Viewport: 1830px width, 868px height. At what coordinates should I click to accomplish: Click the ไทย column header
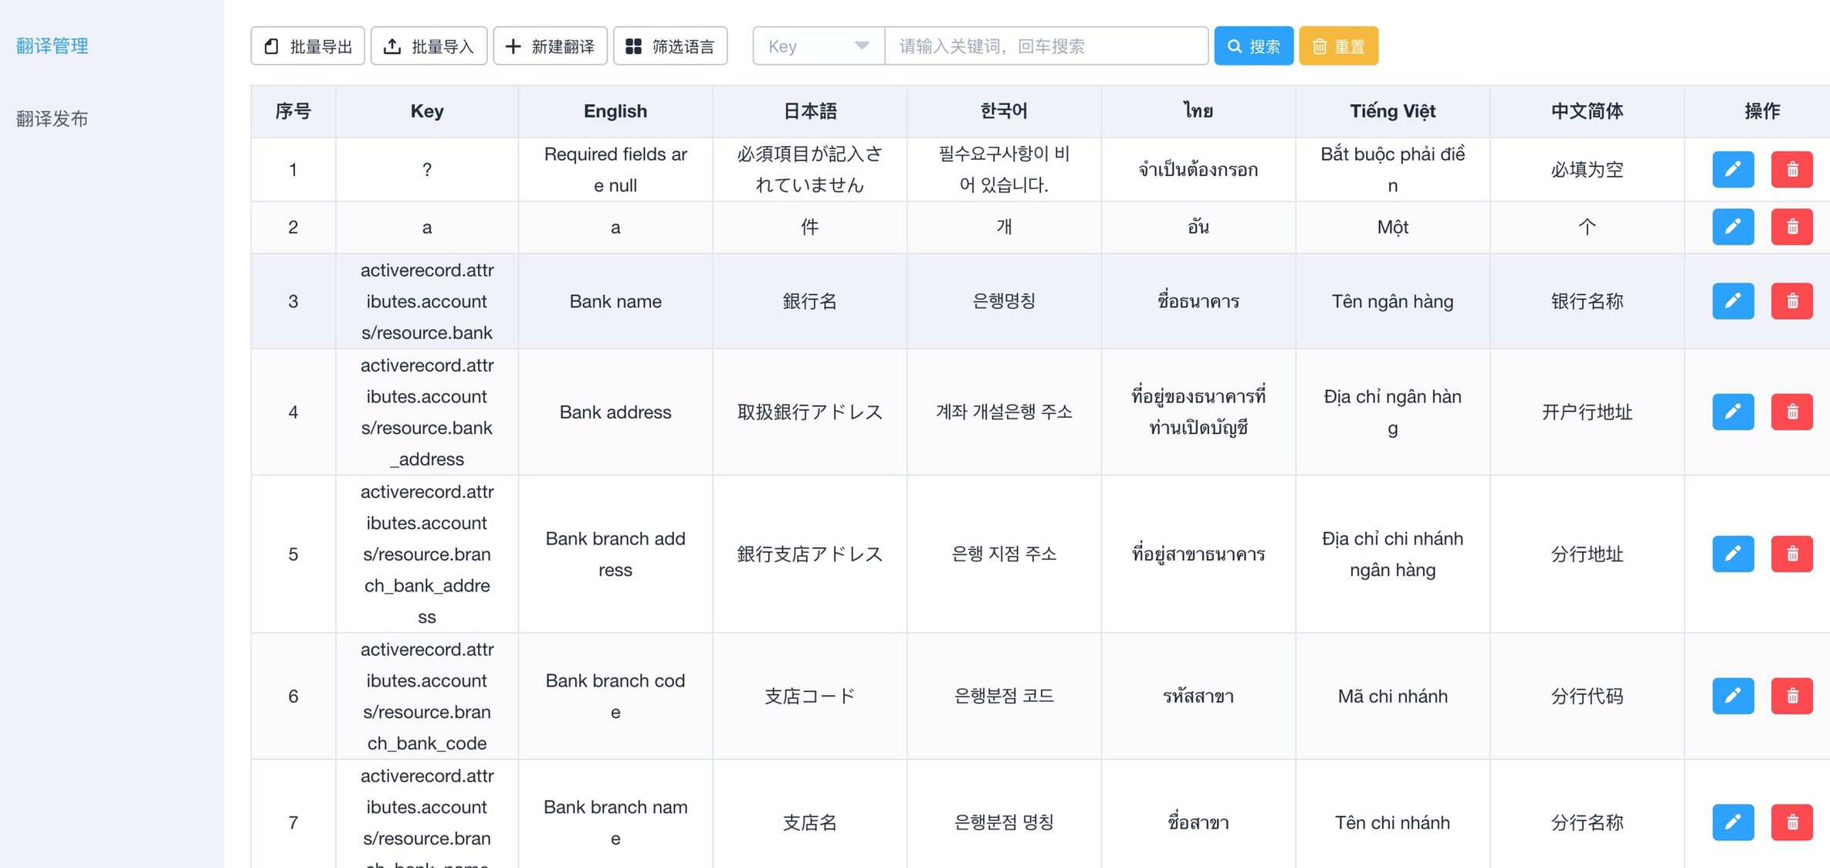[x=1198, y=111]
